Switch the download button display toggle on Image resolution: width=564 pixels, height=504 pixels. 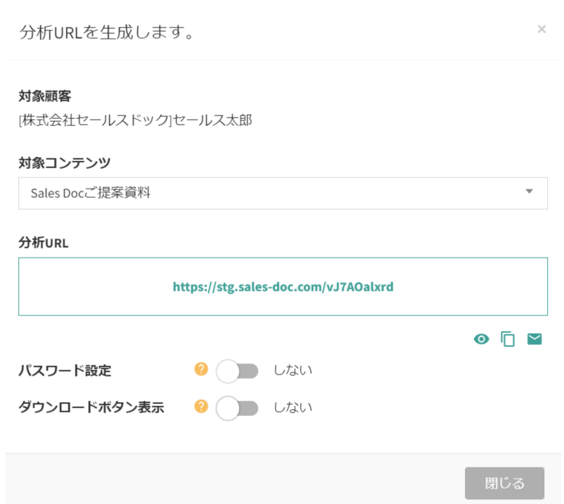coord(237,408)
